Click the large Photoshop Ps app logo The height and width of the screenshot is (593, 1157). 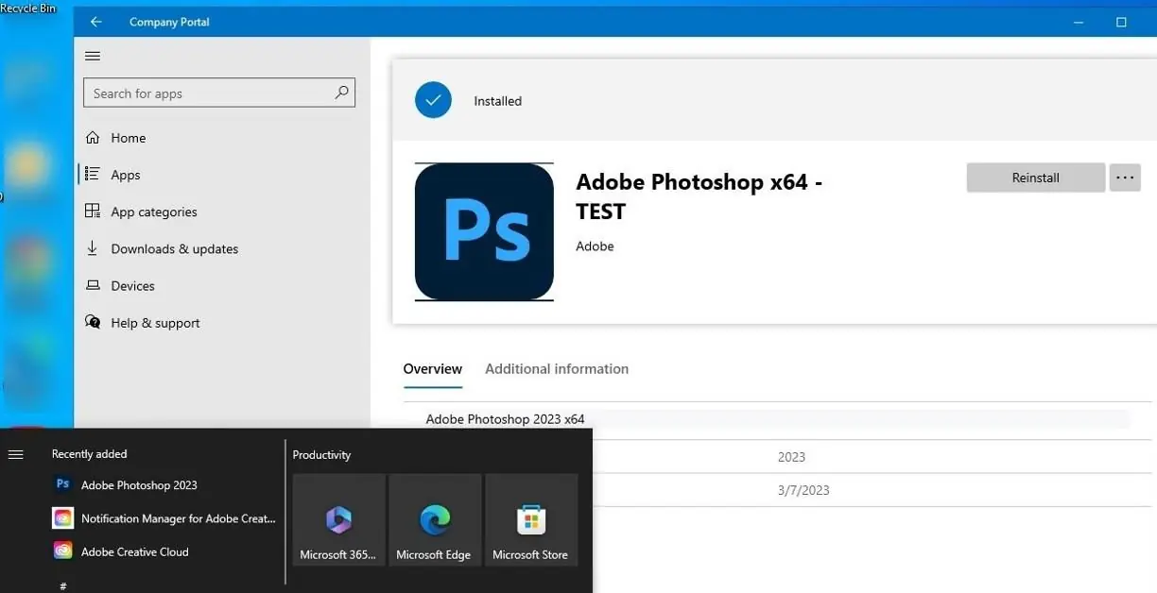click(484, 231)
